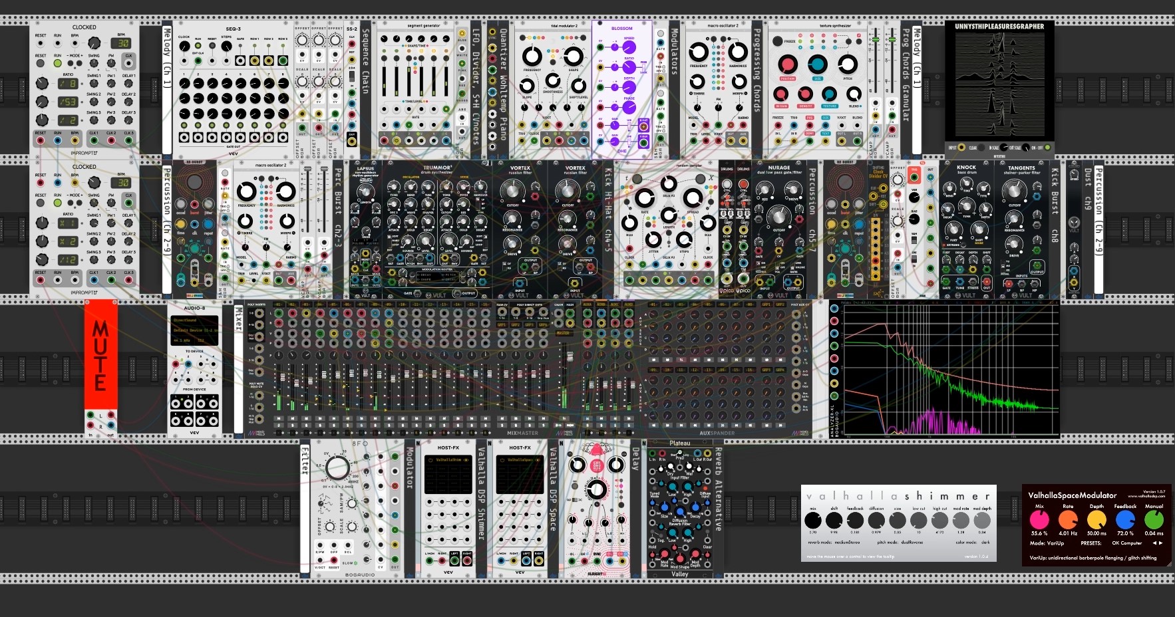The width and height of the screenshot is (1175, 617).
Task: Click the CLEAR button on the UnnysThiPleasuresGrapher module
Action: pos(981,147)
